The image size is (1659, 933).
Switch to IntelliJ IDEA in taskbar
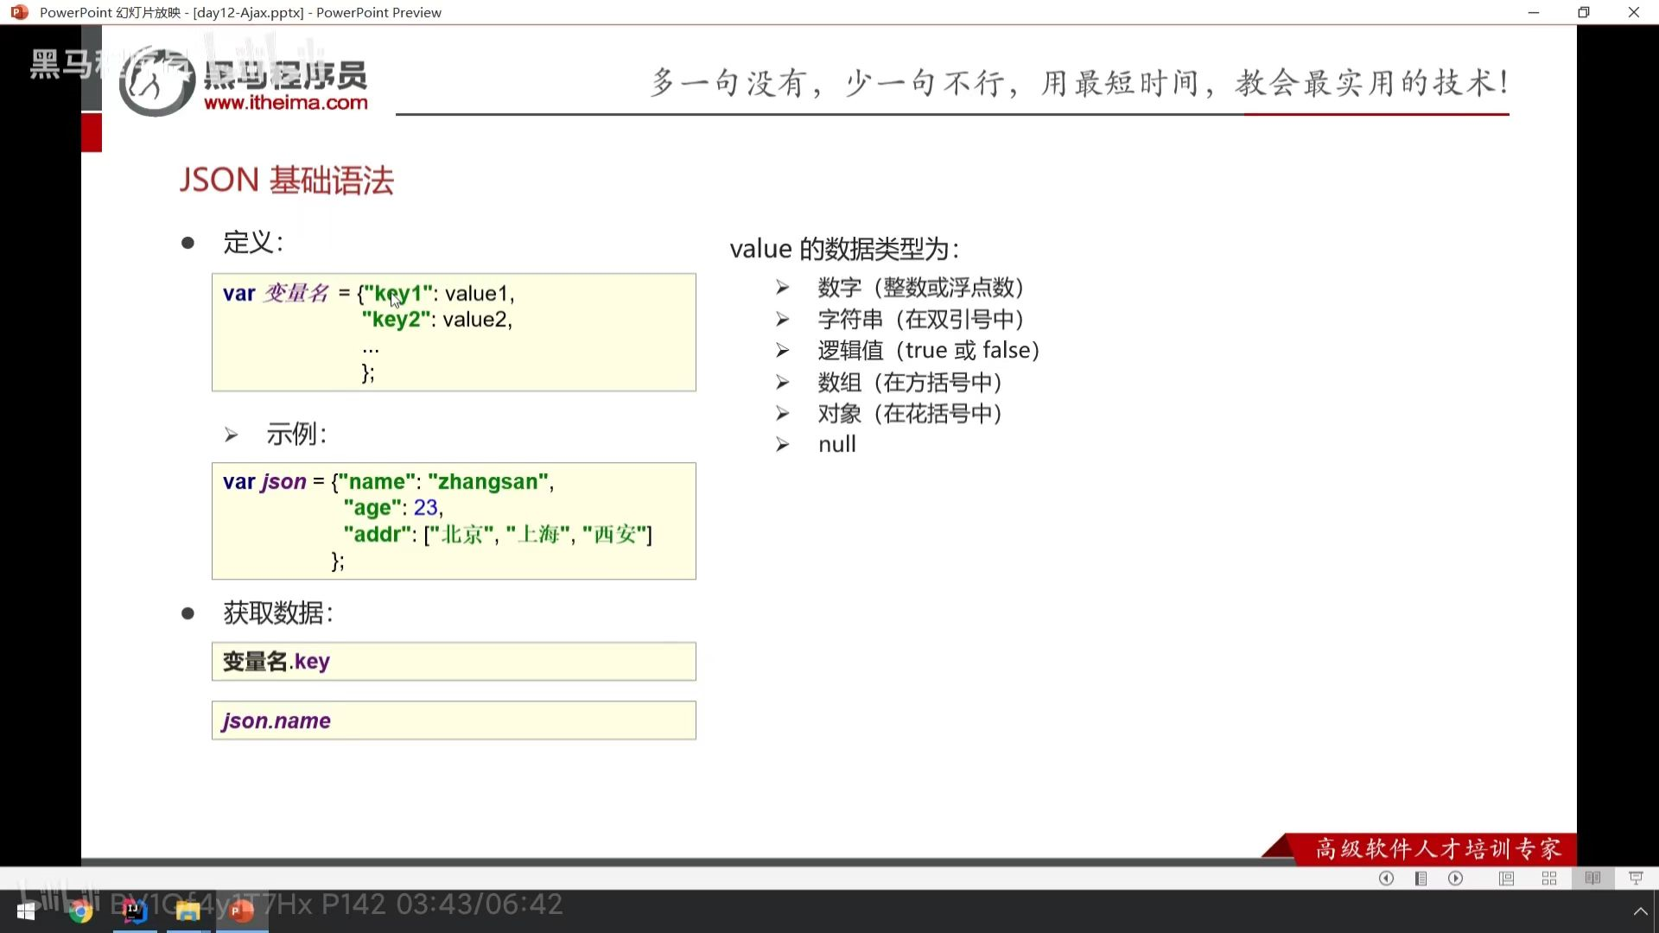pos(134,911)
